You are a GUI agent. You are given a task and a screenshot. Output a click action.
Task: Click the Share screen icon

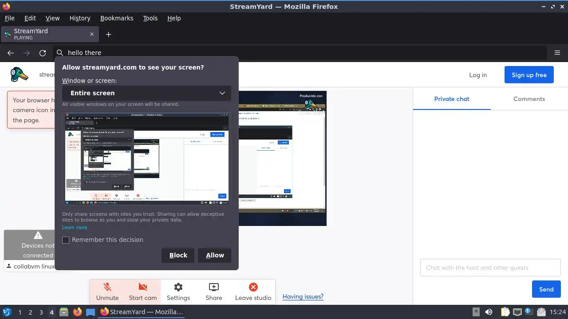click(x=214, y=287)
